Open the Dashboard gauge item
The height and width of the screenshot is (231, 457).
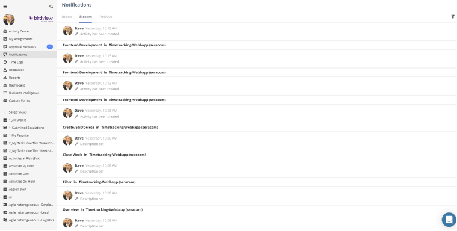coord(5,85)
